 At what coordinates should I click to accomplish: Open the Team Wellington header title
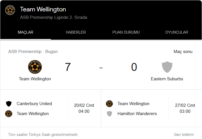(x=43, y=9)
